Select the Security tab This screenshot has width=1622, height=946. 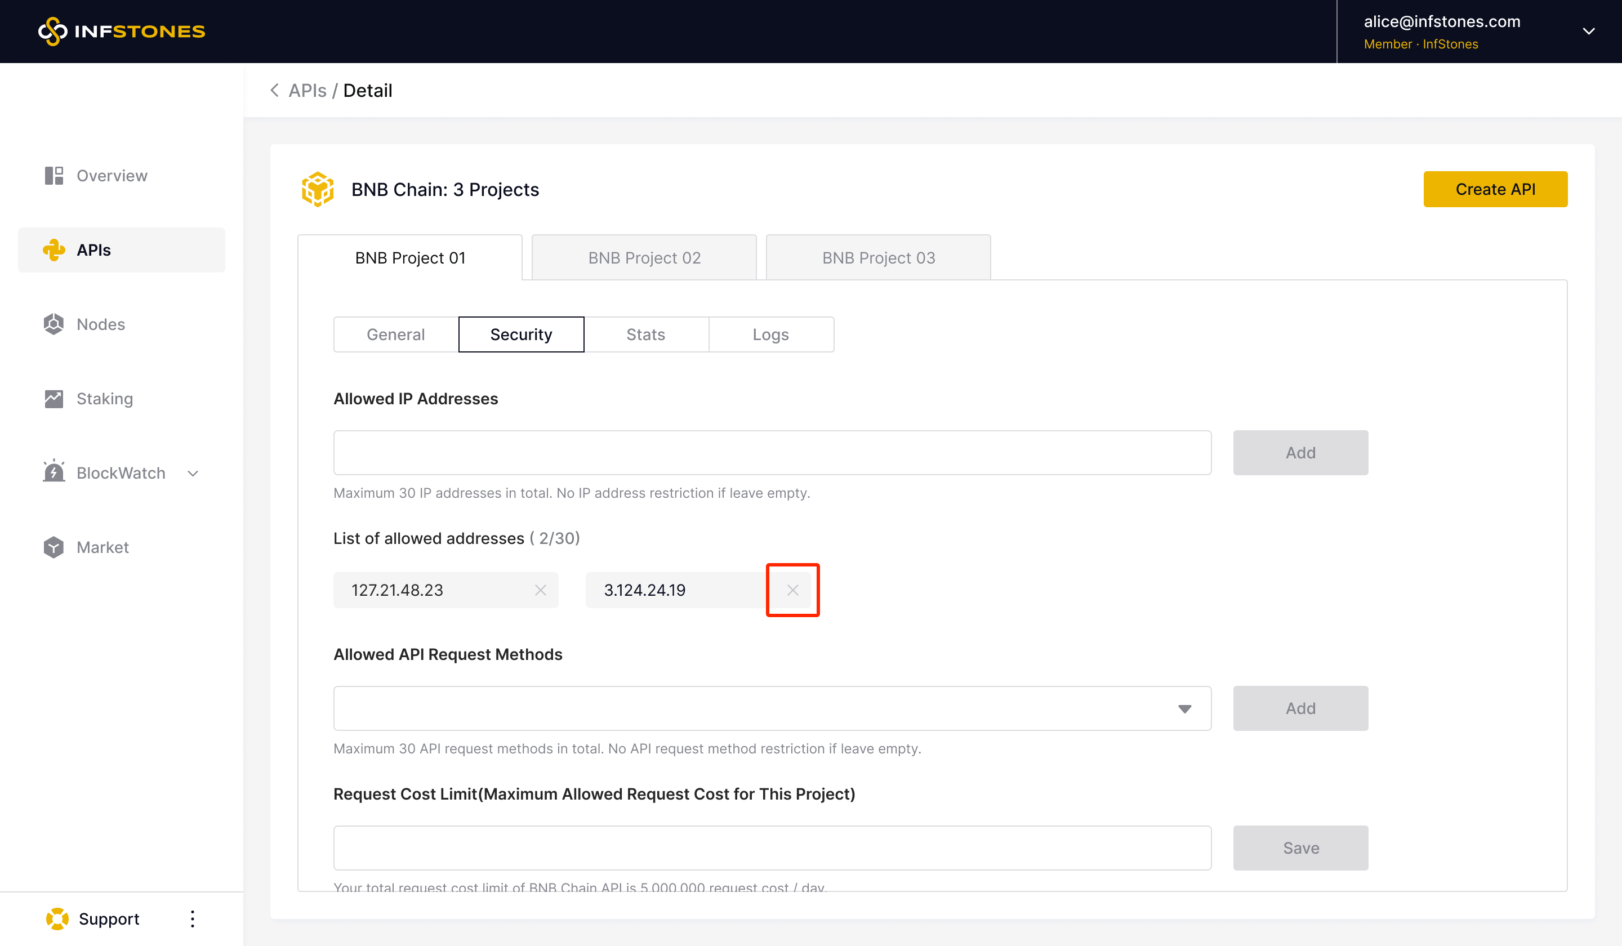click(522, 334)
